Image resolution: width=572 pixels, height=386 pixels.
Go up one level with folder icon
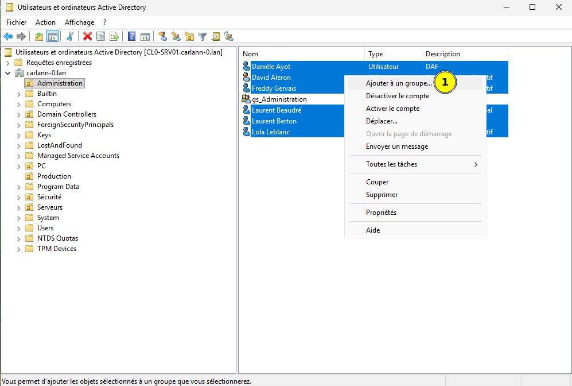pos(39,37)
